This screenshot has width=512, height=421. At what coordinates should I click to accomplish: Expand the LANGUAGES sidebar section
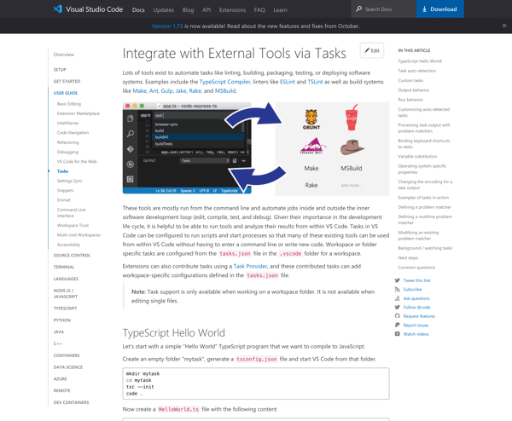[x=66, y=279]
